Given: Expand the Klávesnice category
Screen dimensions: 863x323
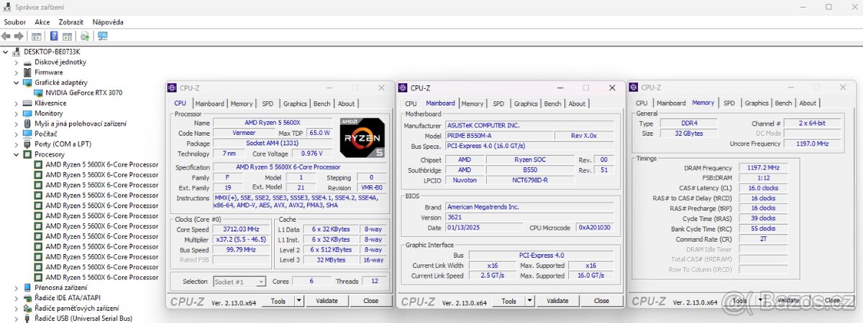Looking at the screenshot, I should (x=17, y=103).
